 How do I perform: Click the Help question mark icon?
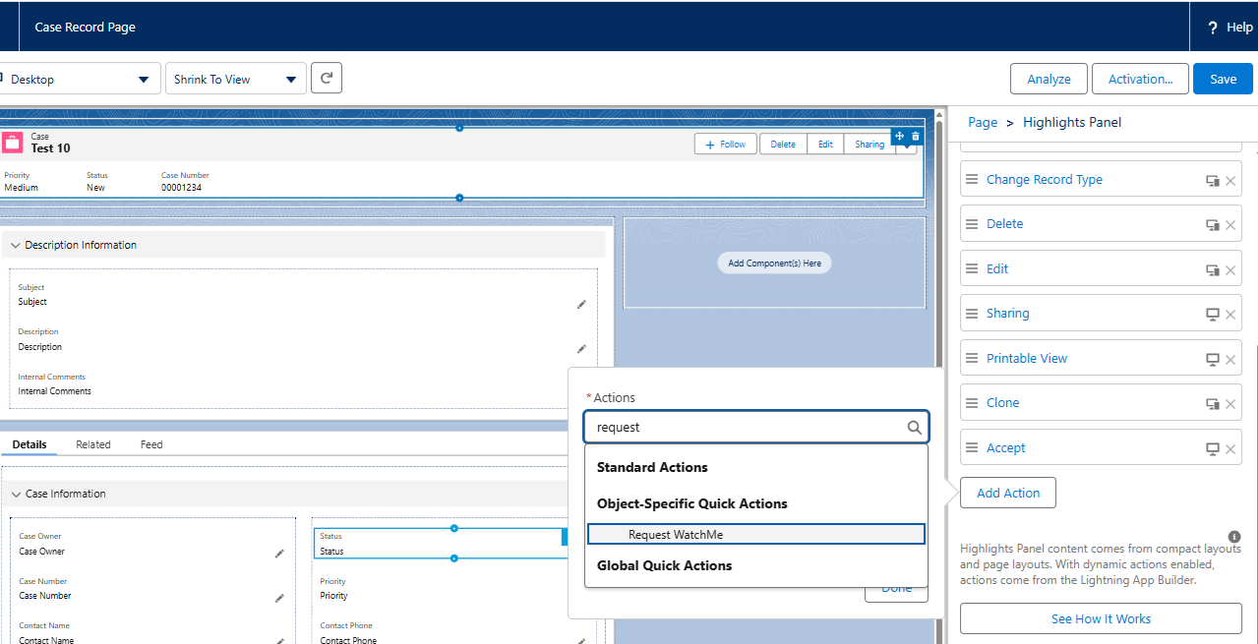[1212, 28]
